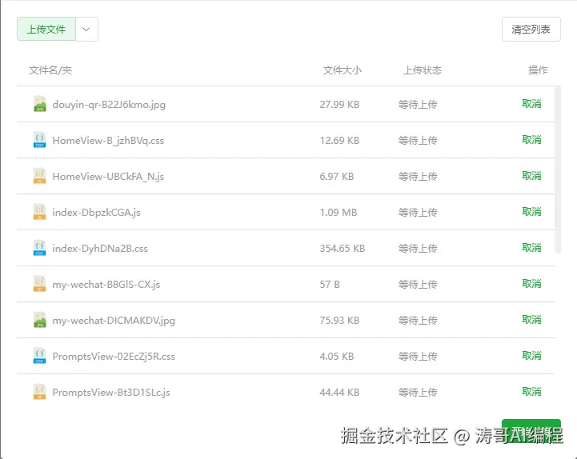Viewport: 577px width, 459px height.
Task: Select file name PromptsView-02EcZj5R.css
Action: point(114,357)
